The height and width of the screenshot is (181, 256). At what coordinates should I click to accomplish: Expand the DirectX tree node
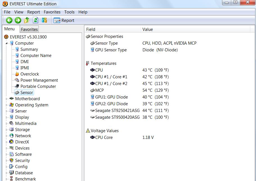coord(6,142)
